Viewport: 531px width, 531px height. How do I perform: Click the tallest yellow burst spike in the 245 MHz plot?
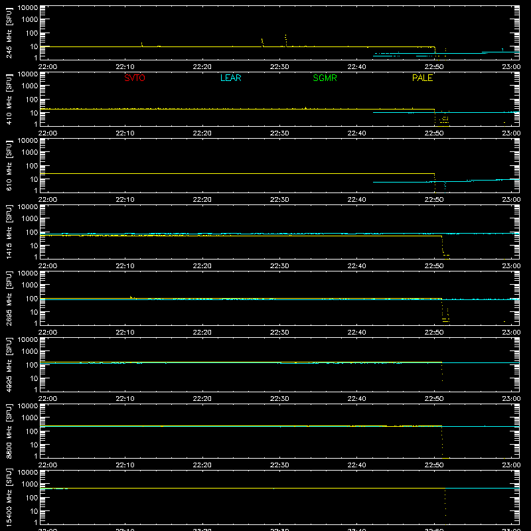286,40
